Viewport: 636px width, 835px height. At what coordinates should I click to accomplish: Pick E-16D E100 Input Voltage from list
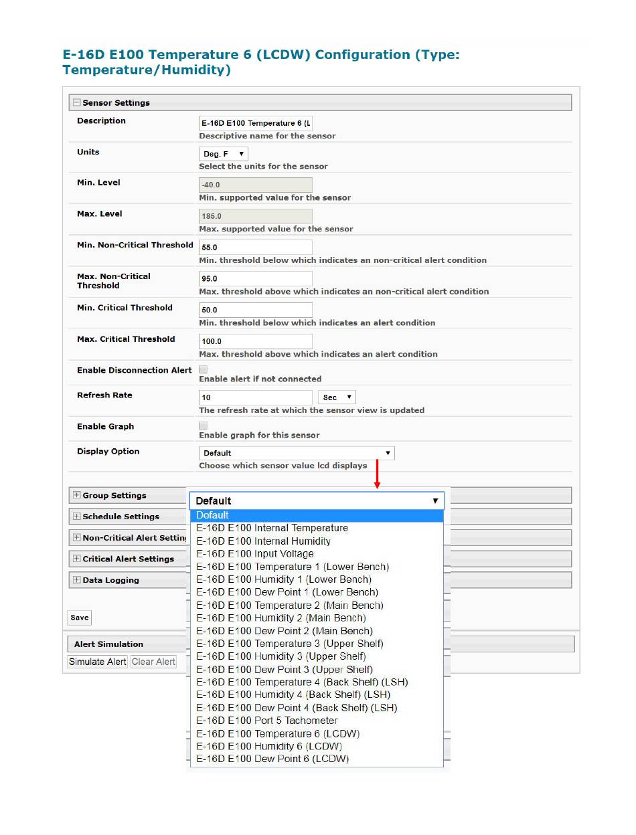click(x=254, y=554)
